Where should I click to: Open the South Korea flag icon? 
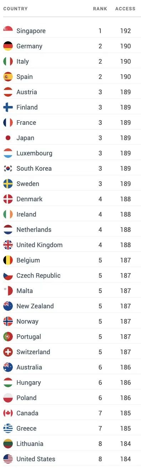(8, 169)
